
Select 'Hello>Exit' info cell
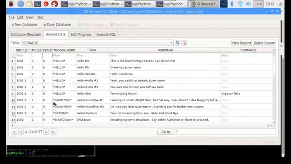click(x=93, y=93)
